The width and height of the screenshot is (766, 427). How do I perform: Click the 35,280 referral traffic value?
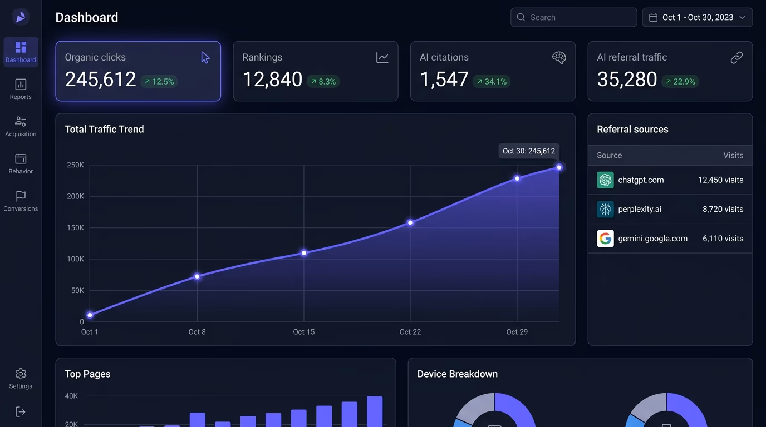coord(627,80)
